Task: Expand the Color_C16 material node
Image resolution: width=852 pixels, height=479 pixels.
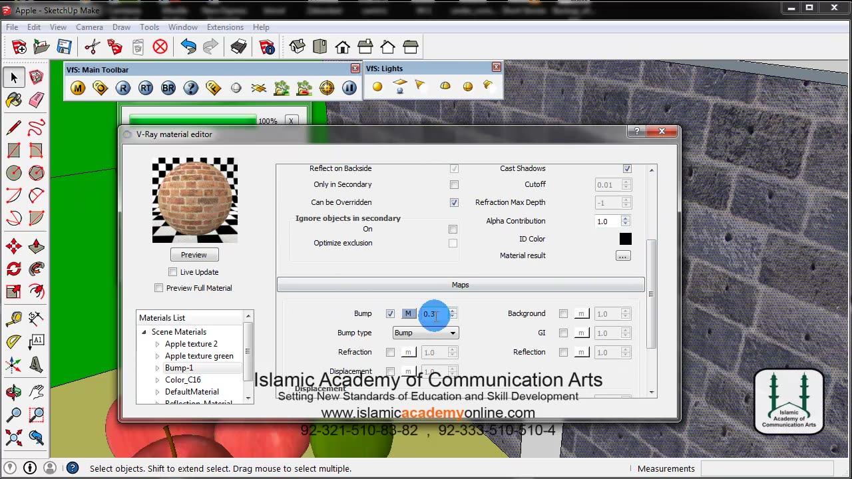Action: click(x=158, y=380)
